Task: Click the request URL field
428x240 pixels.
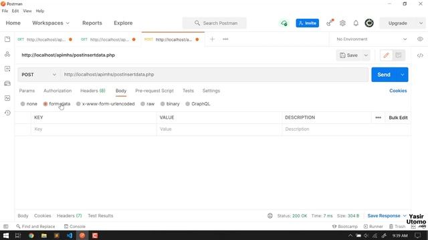Action: 214,75
